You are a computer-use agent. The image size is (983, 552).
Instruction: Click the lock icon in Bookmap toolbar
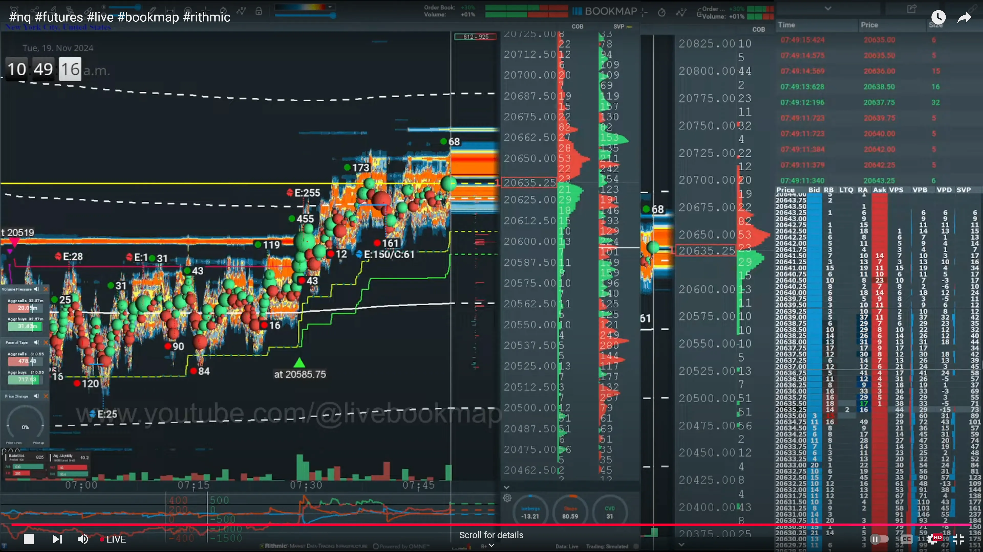point(259,11)
